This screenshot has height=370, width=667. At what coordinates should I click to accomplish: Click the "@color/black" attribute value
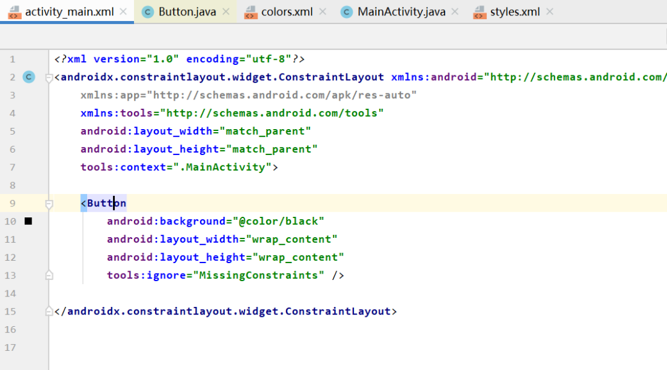(279, 221)
